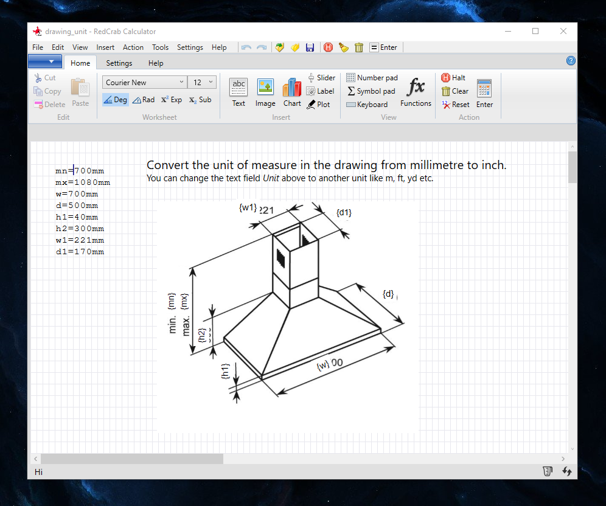Insert a Text box from ribbon
Image resolution: width=606 pixels, height=506 pixels.
coord(239,92)
